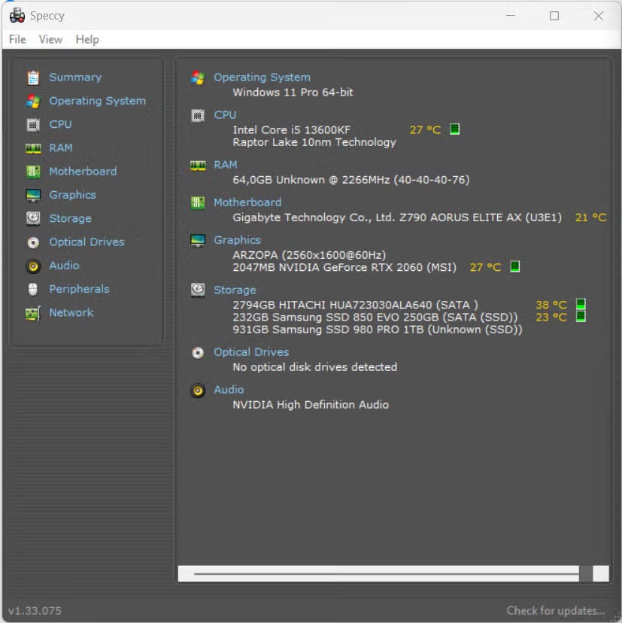
Task: Open Audio section in sidebar
Action: coord(64,266)
